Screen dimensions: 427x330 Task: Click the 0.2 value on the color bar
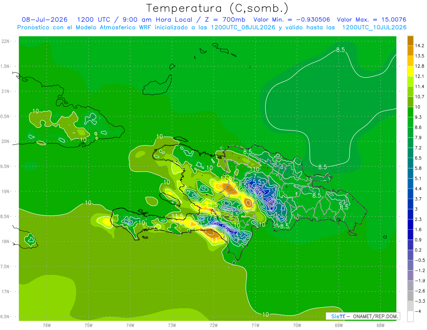(x=418, y=250)
